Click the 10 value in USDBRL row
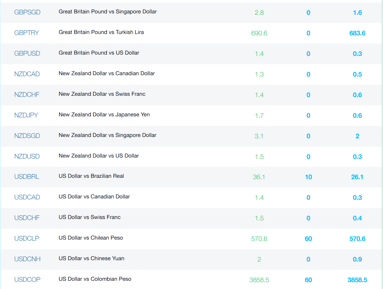The image size is (383, 289). click(x=309, y=177)
